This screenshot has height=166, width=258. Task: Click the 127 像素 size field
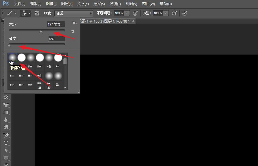pyautogui.click(x=56, y=24)
